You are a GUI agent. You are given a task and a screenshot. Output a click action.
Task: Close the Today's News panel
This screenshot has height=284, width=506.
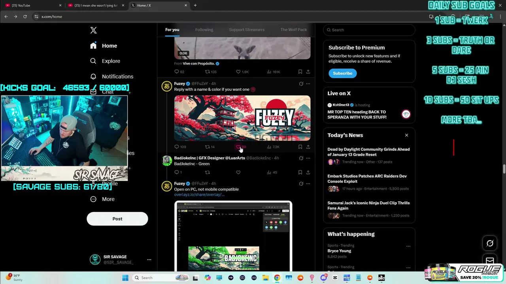(406, 135)
